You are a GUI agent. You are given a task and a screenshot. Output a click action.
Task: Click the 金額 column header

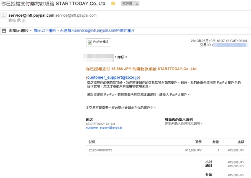pos(241,142)
